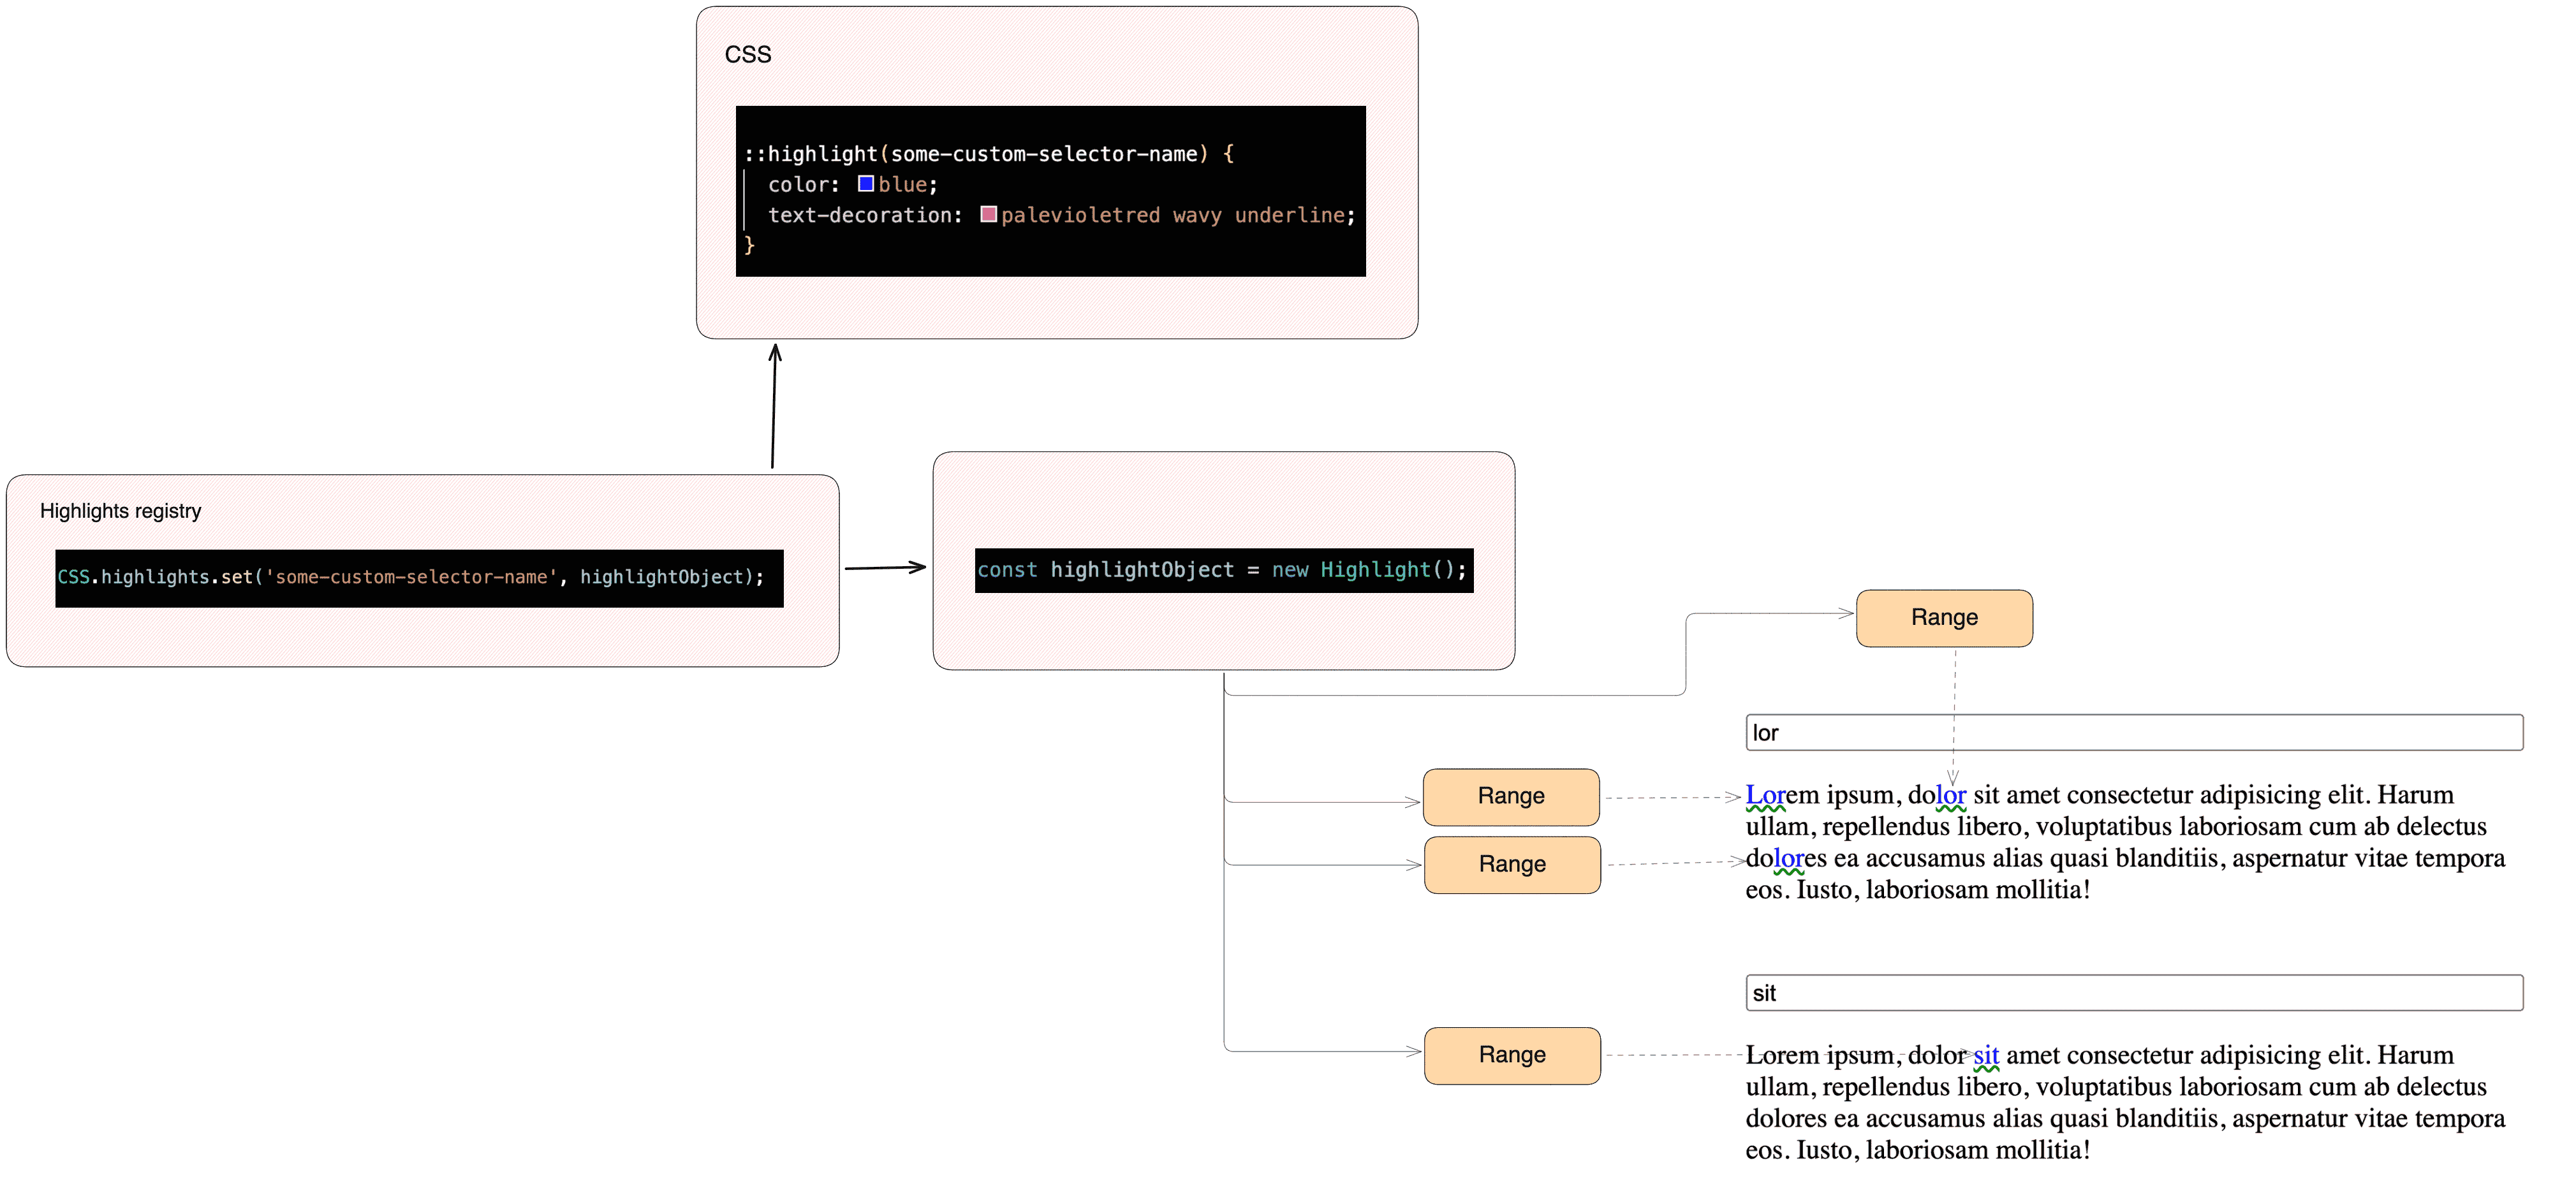
Task: Click the 'Highlights registry' label
Action: pyautogui.click(x=120, y=511)
